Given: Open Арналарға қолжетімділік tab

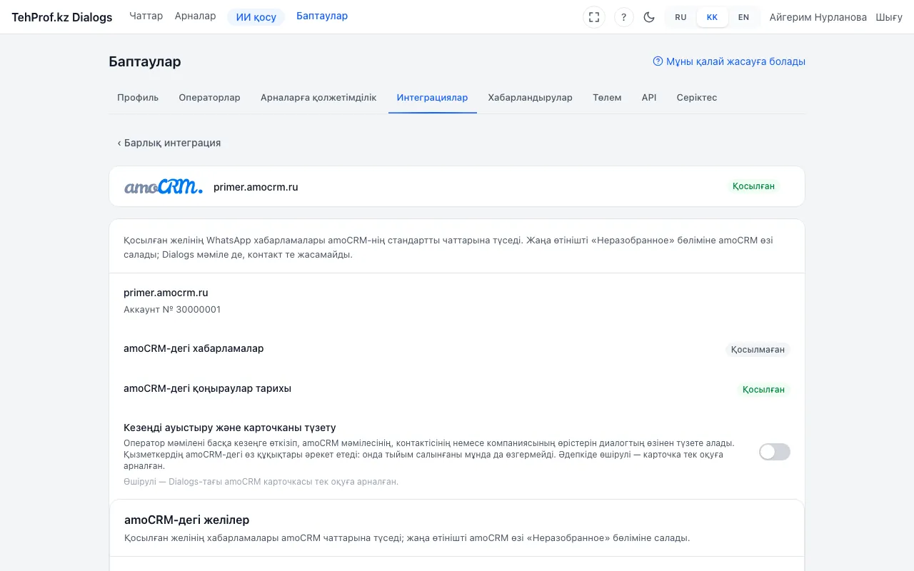Looking at the screenshot, I should [x=318, y=98].
